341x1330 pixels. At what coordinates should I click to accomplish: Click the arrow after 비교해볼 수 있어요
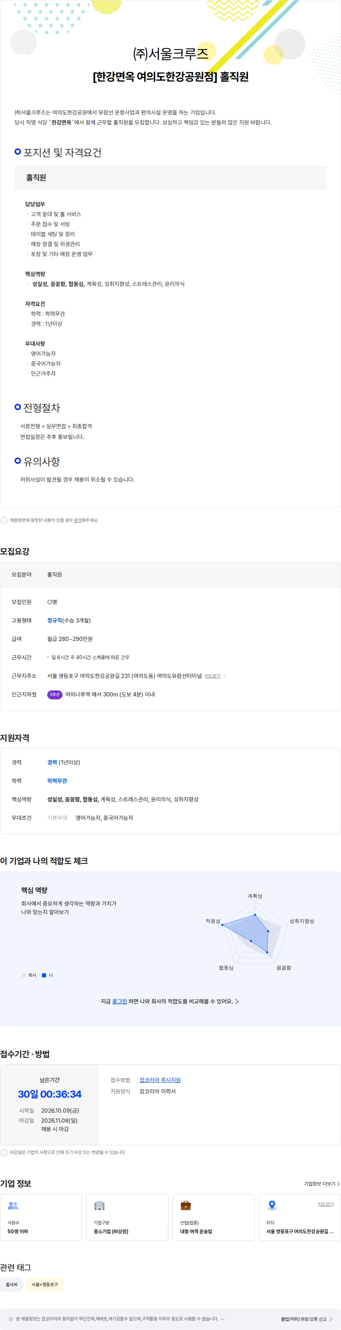237,1001
